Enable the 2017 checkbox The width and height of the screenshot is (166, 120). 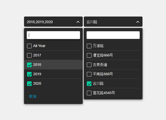tap(29, 55)
